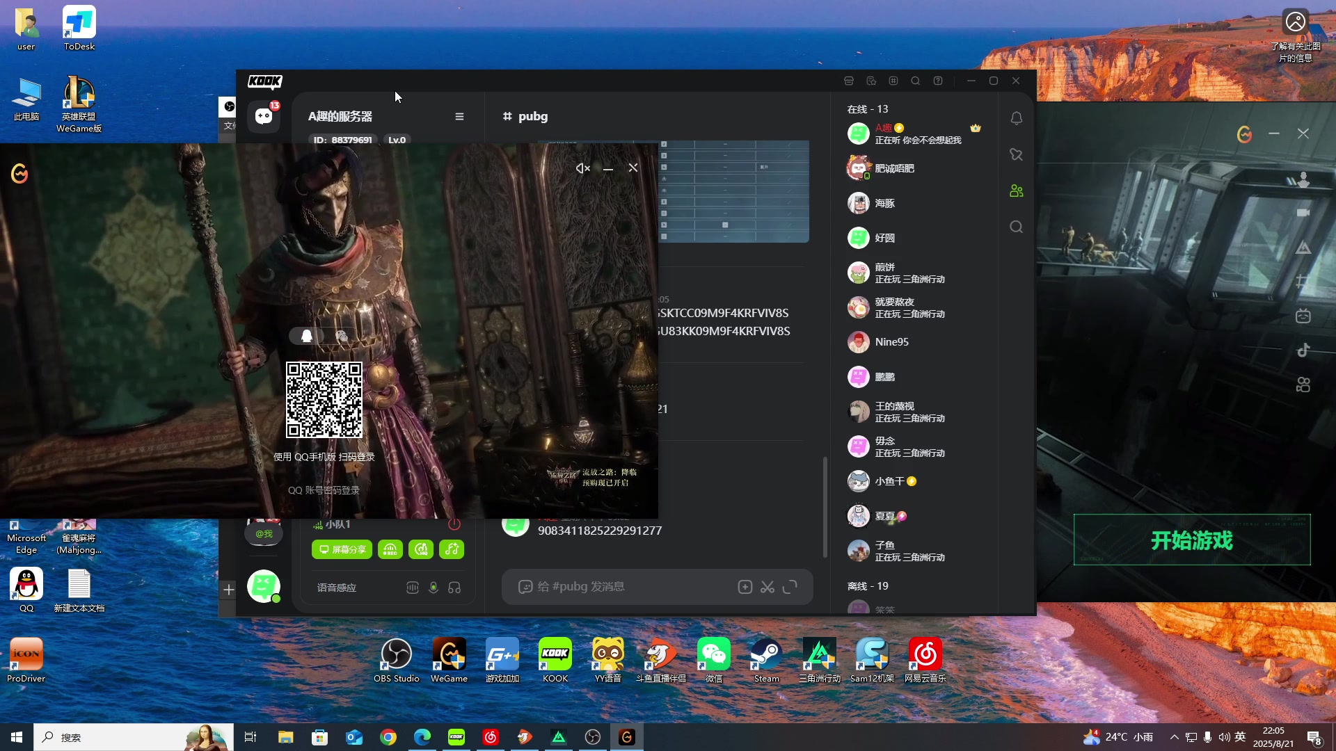Open the TikTok icon in game launcher
The width and height of the screenshot is (1336, 751).
[x=1303, y=350]
